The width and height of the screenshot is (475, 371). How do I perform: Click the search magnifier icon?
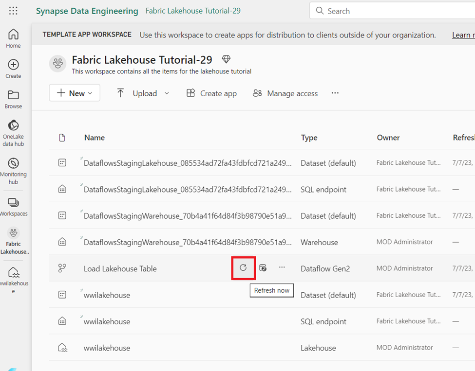point(320,11)
